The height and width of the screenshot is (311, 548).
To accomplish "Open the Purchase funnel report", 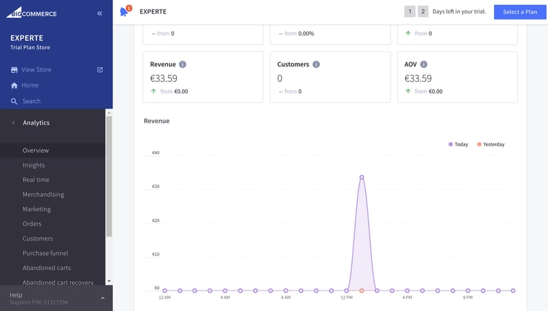I will coord(45,253).
